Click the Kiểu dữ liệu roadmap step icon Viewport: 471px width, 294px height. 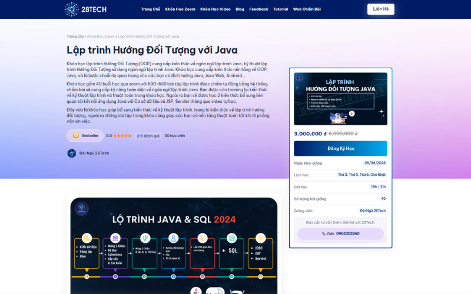pyautogui.click(x=87, y=238)
